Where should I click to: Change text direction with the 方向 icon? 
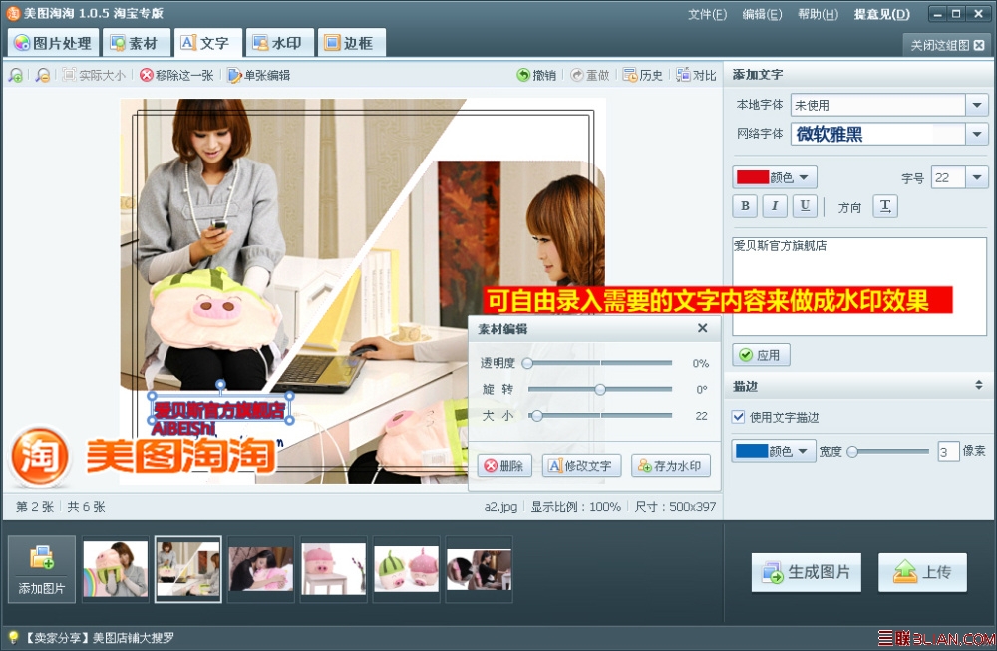(x=885, y=206)
